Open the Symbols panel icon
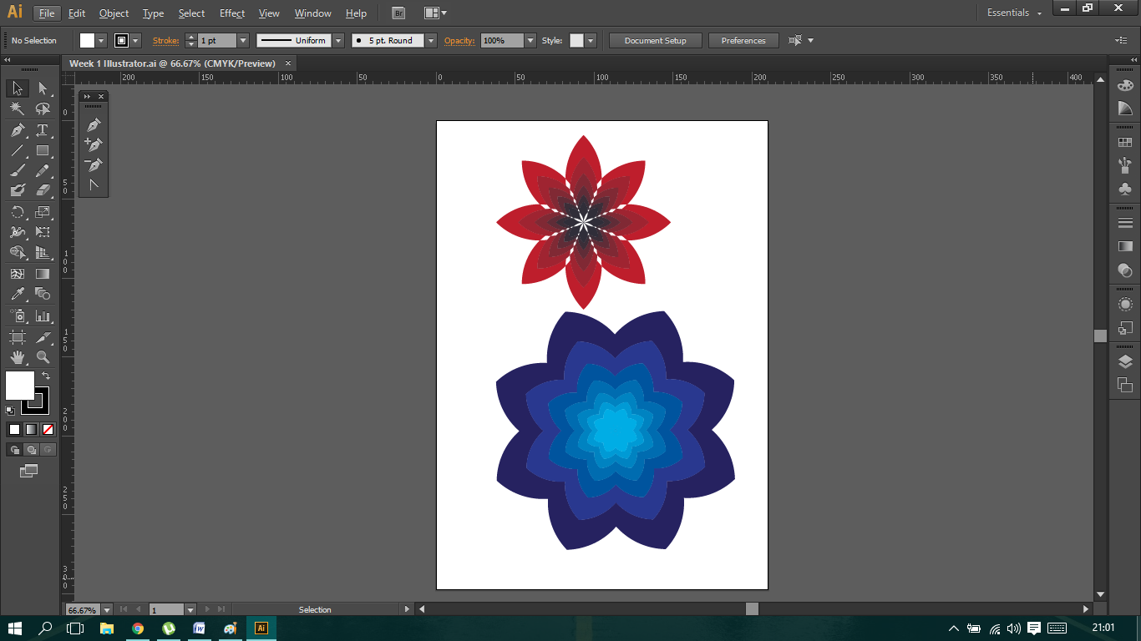The width and height of the screenshot is (1141, 641). pos(1125,189)
